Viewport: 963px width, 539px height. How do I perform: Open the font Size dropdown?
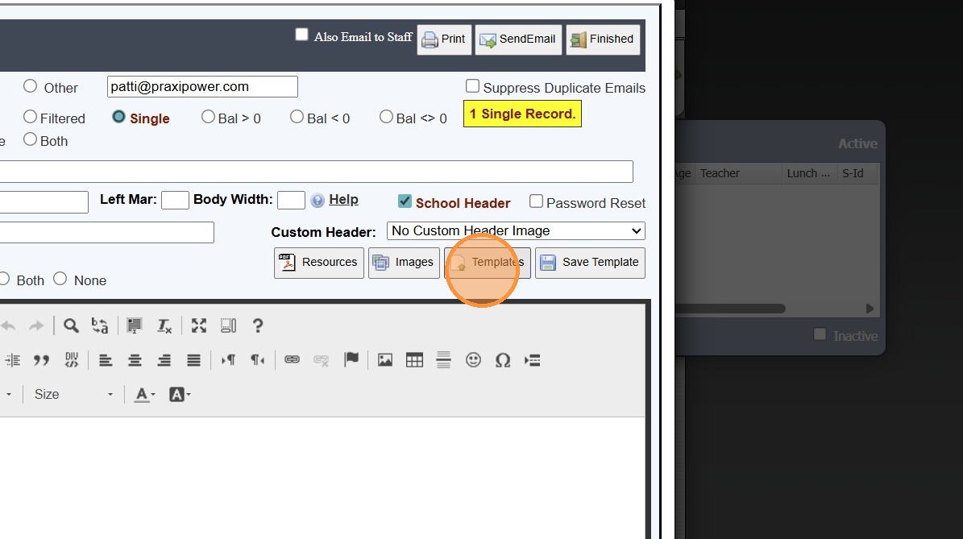point(73,394)
